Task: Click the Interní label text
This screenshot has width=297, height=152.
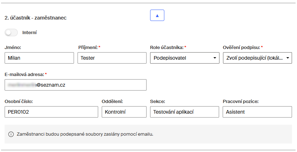Action: (x=30, y=33)
